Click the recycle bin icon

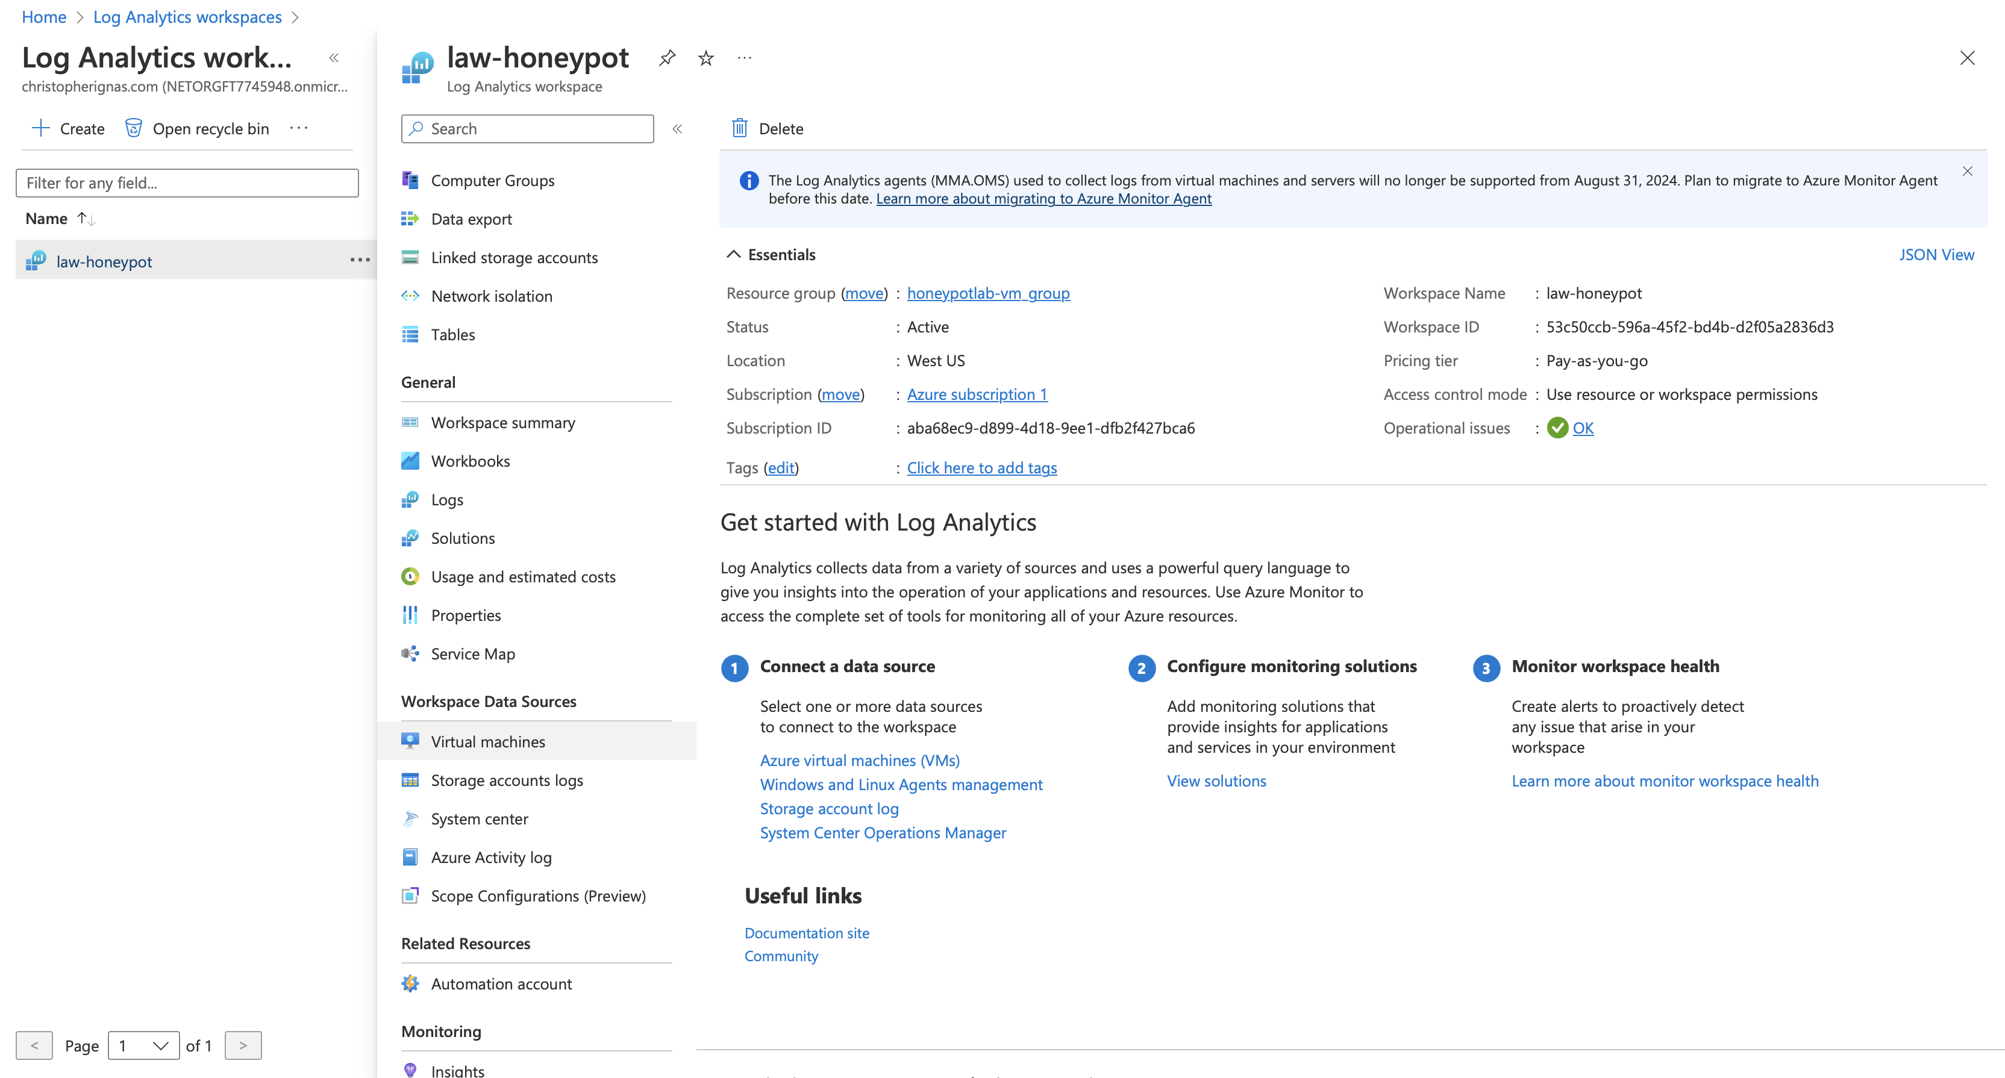coord(134,128)
